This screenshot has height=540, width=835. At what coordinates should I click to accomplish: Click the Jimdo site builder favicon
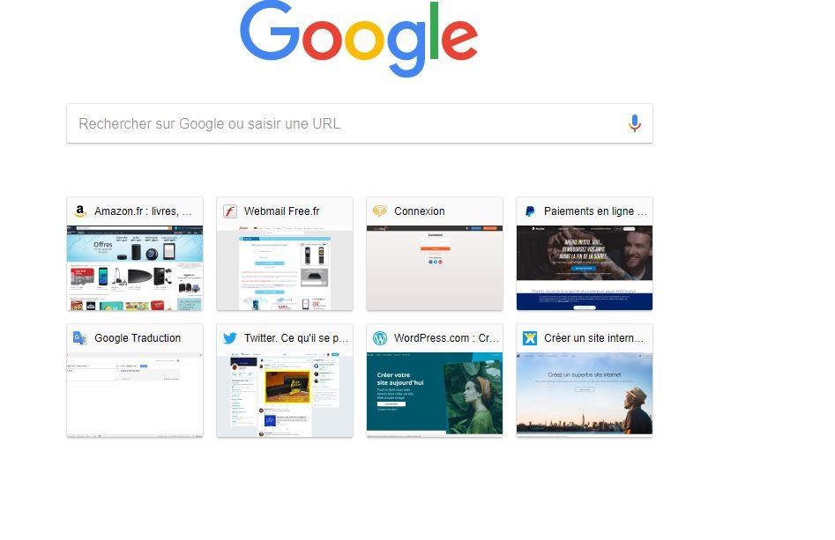(529, 338)
